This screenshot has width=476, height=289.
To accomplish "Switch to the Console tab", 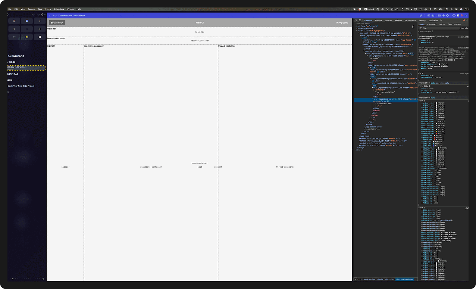I will coord(379,20).
